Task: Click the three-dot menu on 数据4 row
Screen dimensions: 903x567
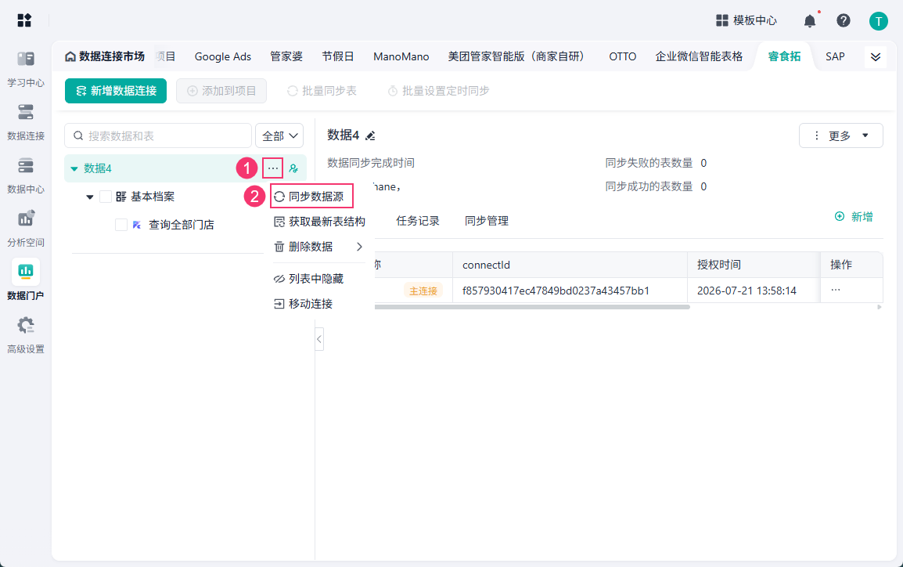Action: point(273,168)
